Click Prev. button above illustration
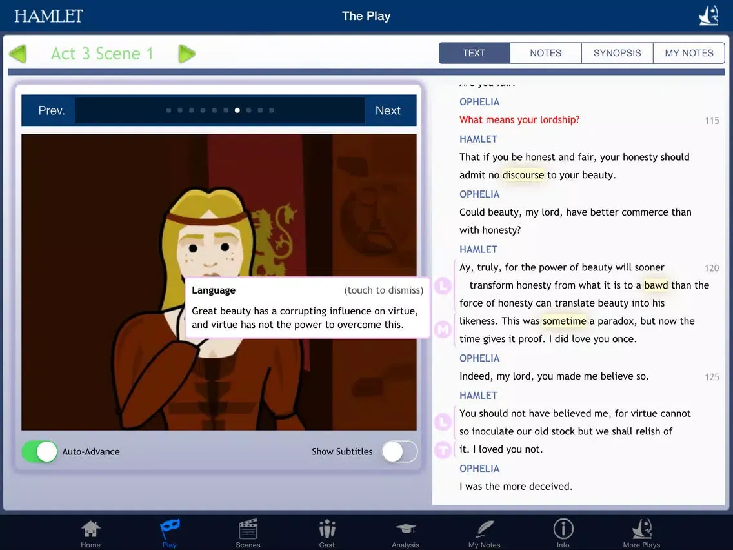 (52, 110)
